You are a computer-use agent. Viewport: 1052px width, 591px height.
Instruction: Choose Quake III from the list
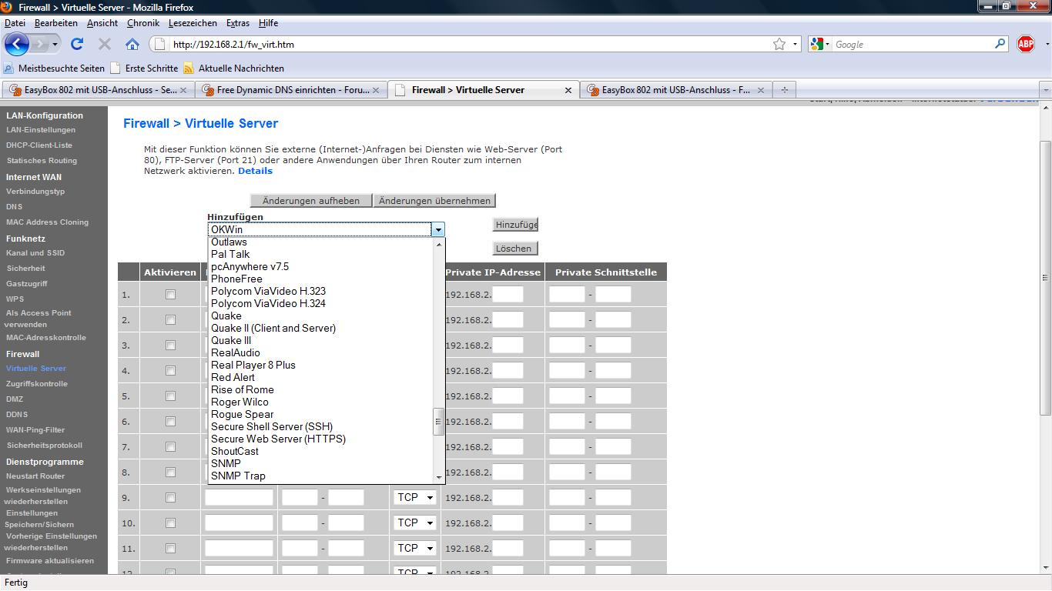coord(231,340)
